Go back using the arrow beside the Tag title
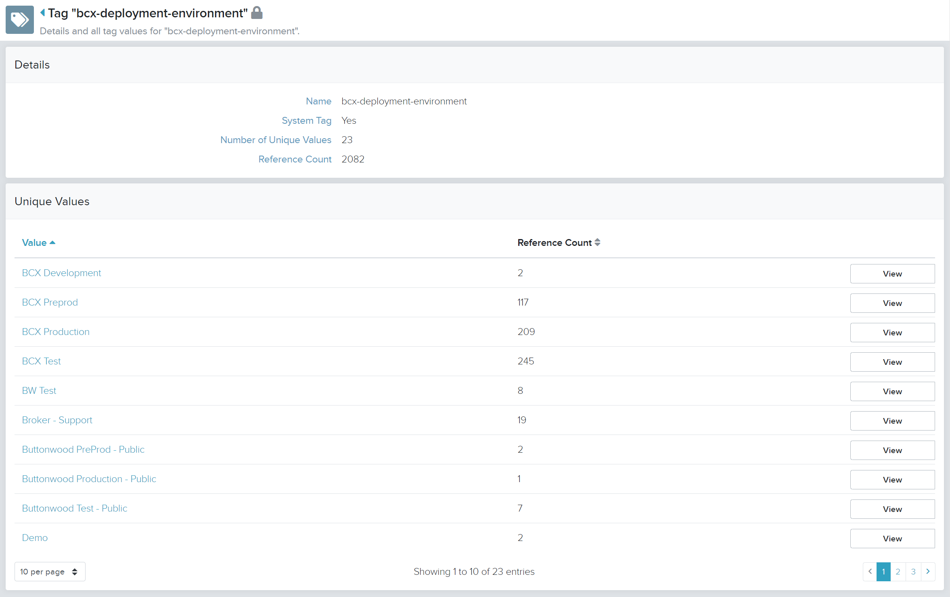This screenshot has height=597, width=950. pyautogui.click(x=42, y=13)
